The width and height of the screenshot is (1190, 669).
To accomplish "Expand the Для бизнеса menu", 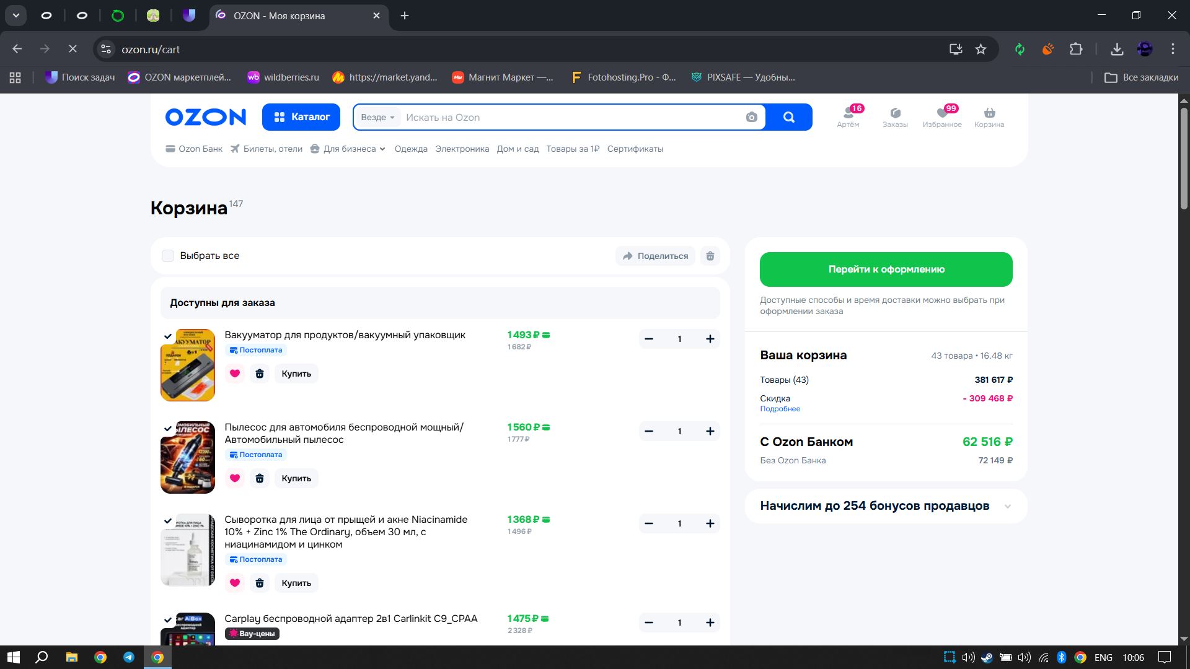I will pos(350,149).
